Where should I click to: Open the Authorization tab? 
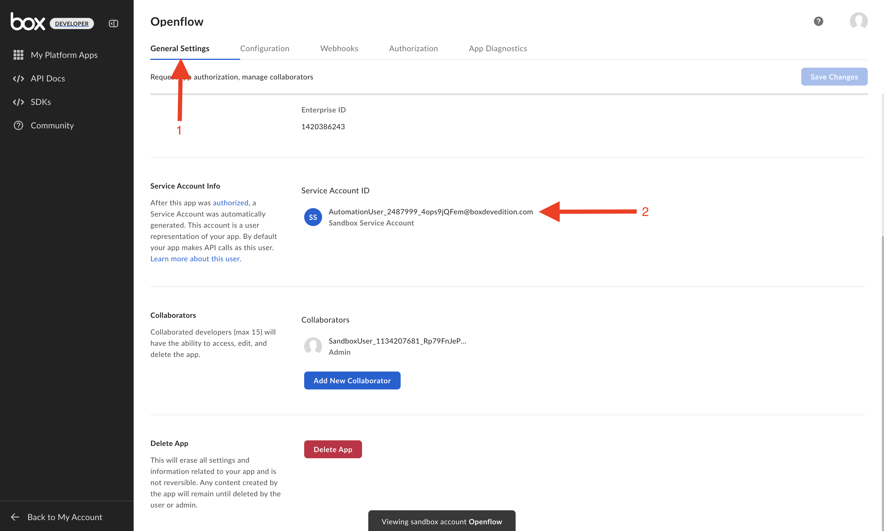coord(413,48)
